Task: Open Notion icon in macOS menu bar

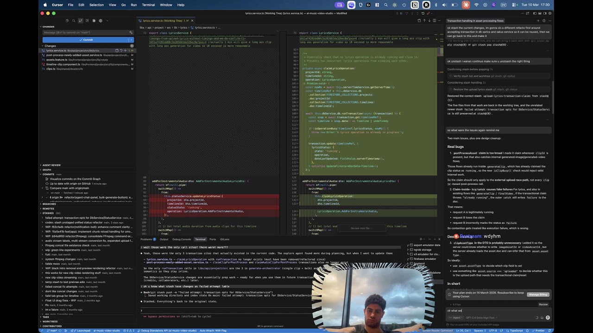Action: point(415,5)
